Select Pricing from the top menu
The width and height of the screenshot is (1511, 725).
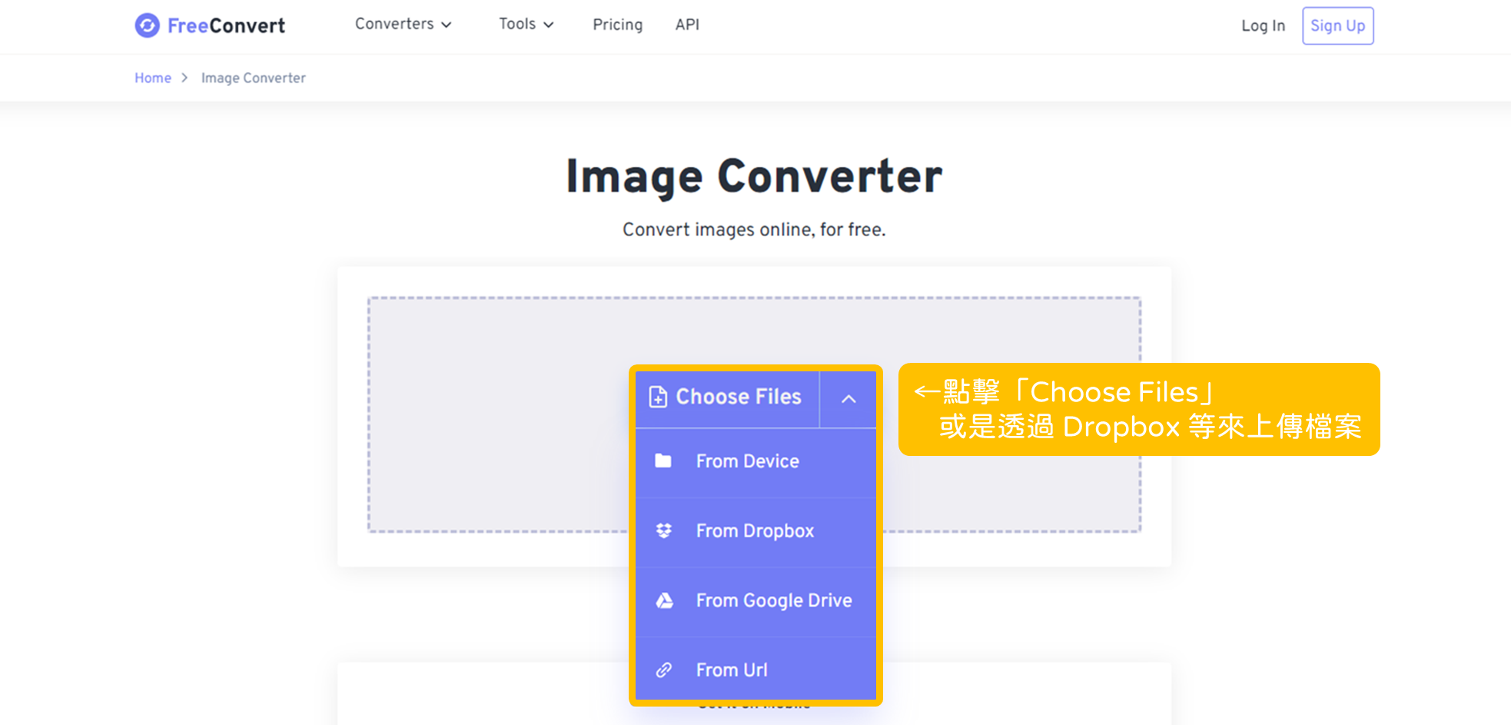pos(617,25)
